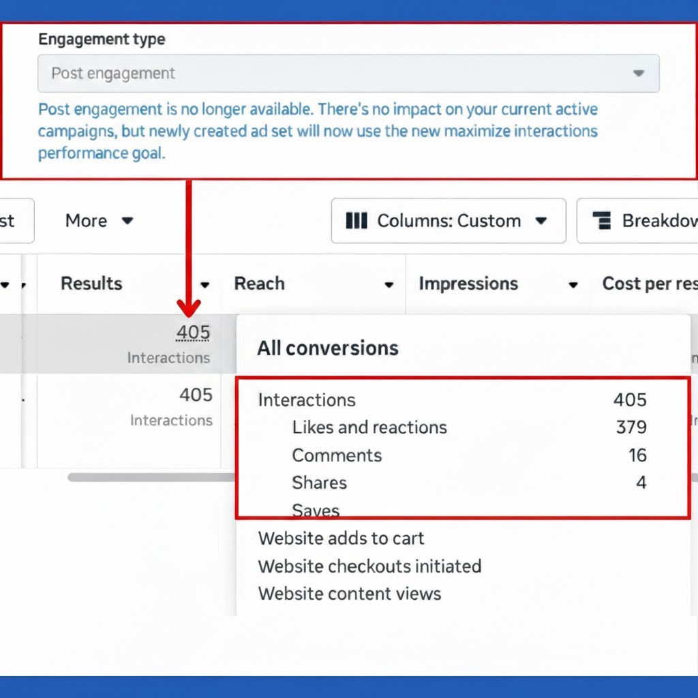Select the Shares row in conversions

pyautogui.click(x=469, y=483)
